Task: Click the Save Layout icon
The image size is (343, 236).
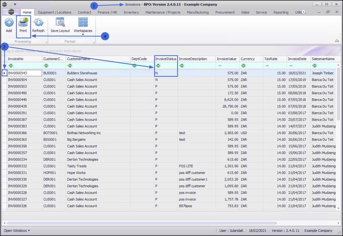Action: (60, 22)
